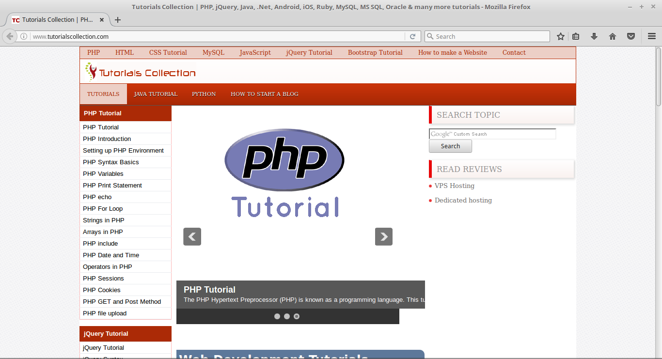Click the PHP Tutorial slider image
Viewport: 662px width, 359px height.
pos(285,173)
